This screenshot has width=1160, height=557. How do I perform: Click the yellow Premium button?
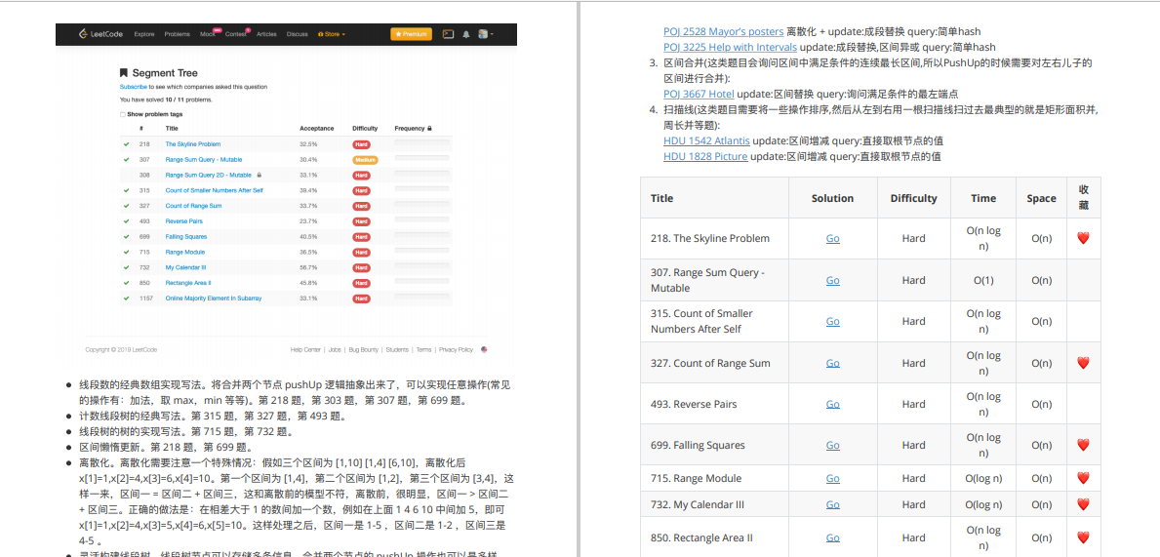coord(411,34)
